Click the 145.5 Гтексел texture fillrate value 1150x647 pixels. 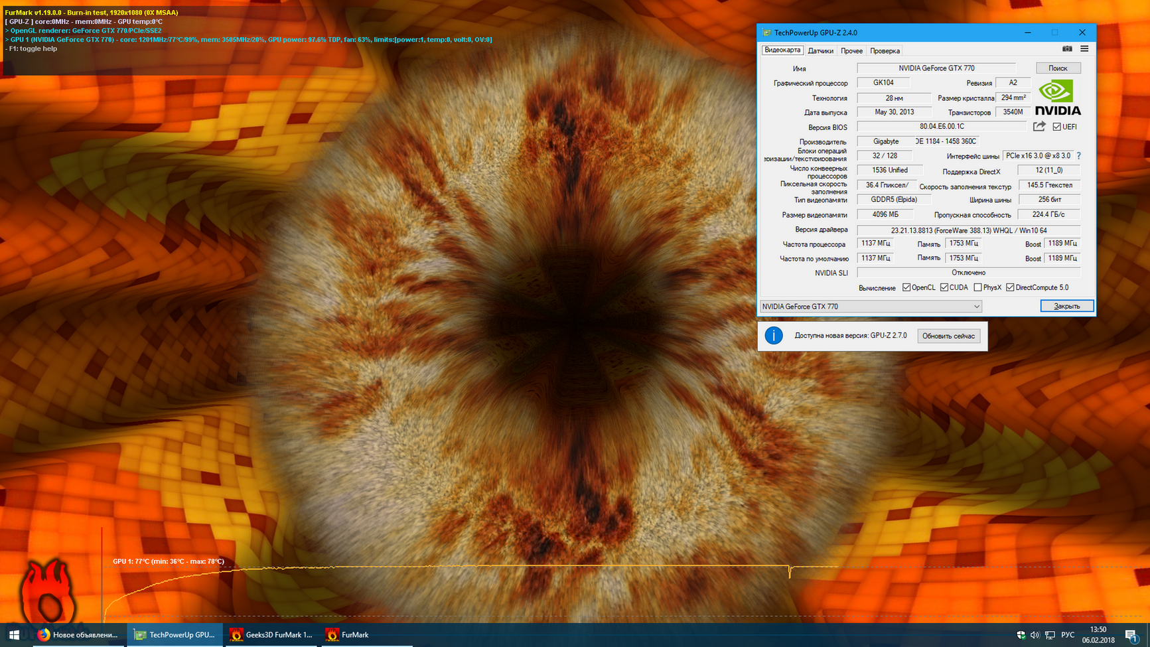[x=1049, y=185]
